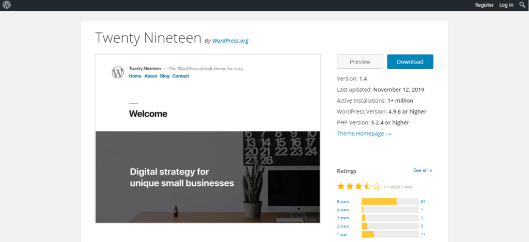Click the 2 stars rating bar
Image resolution: width=529 pixels, height=242 pixels.
tap(390, 226)
